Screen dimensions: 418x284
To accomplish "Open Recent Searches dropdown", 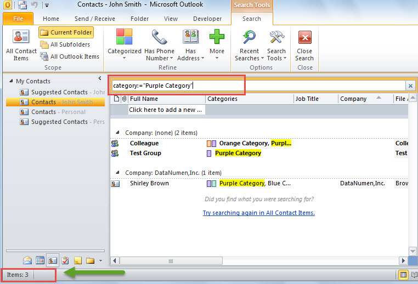I will point(249,44).
